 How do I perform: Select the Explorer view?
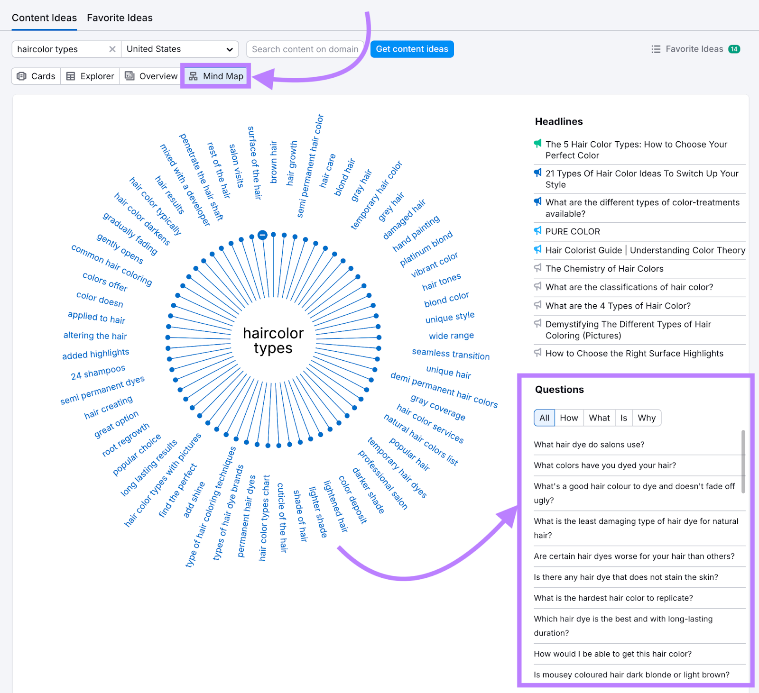pyautogui.click(x=90, y=76)
